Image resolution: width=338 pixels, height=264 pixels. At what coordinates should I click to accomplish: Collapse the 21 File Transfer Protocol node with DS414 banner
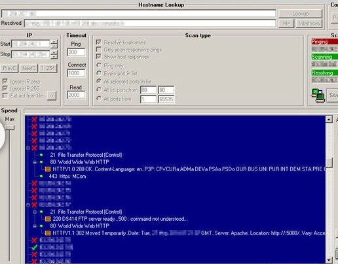click(35, 212)
